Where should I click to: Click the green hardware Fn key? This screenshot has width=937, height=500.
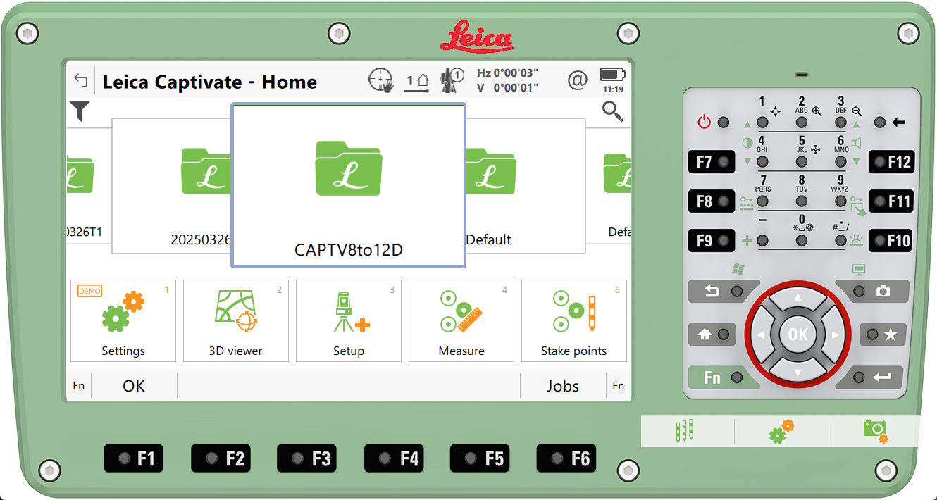coord(722,378)
